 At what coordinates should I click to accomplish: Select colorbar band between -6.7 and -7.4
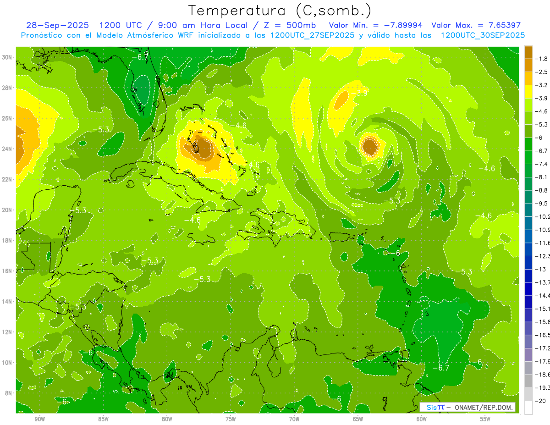coord(528,157)
